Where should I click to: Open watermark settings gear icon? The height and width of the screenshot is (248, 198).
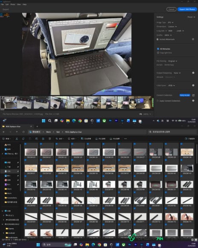click(193, 39)
